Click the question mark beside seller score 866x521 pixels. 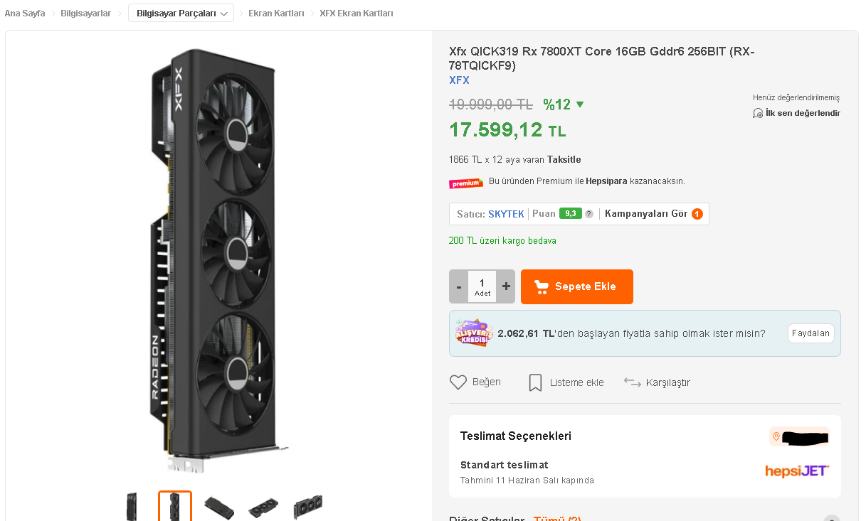pos(589,214)
